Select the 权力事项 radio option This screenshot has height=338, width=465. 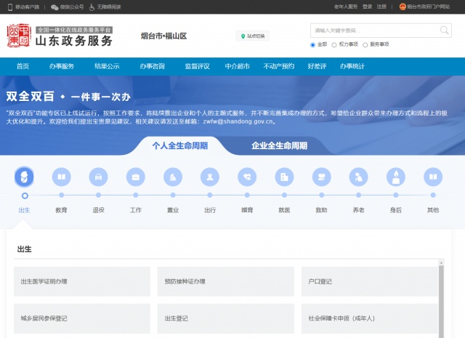(x=334, y=44)
